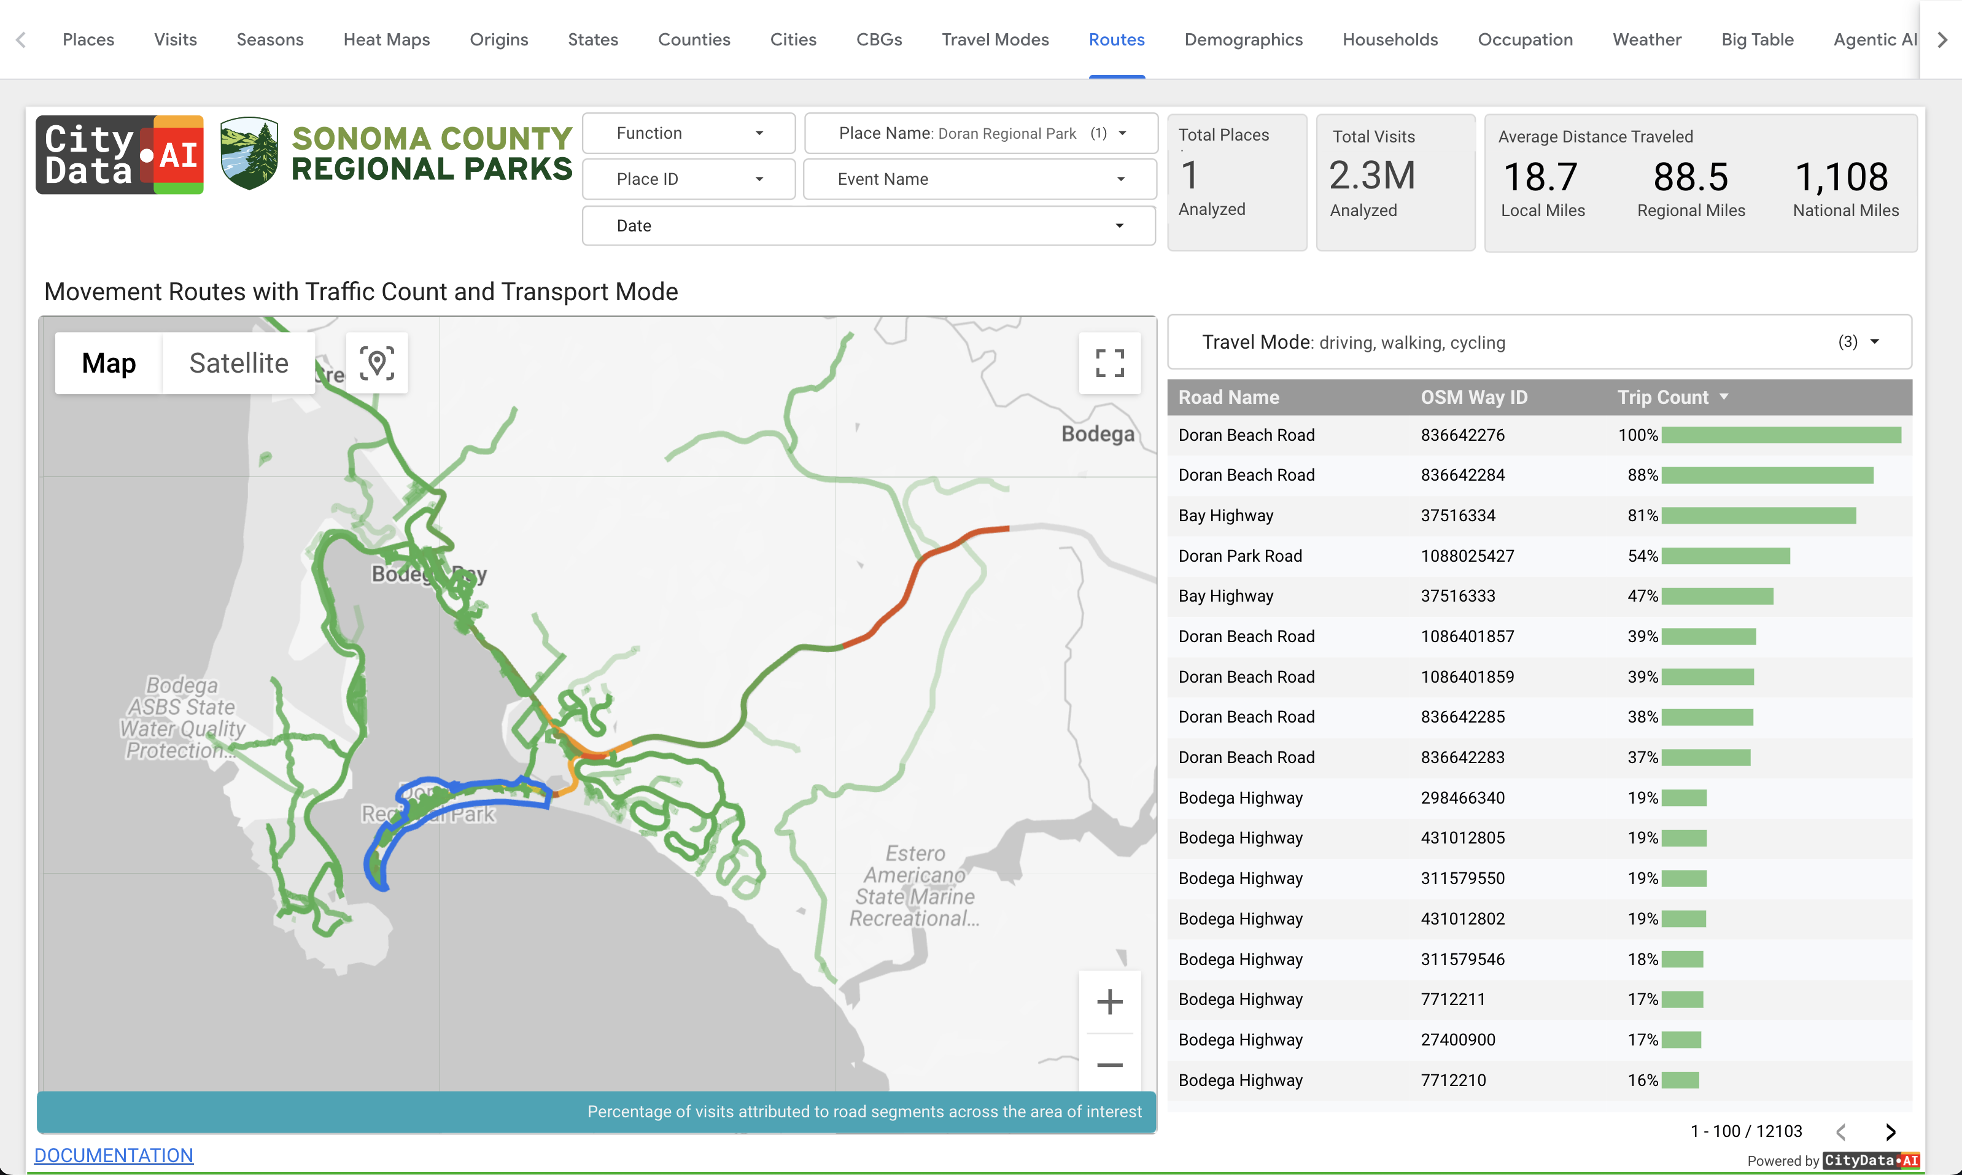Select Bay Highway row with ID 37516334
1962x1175 pixels.
[x=1539, y=516]
